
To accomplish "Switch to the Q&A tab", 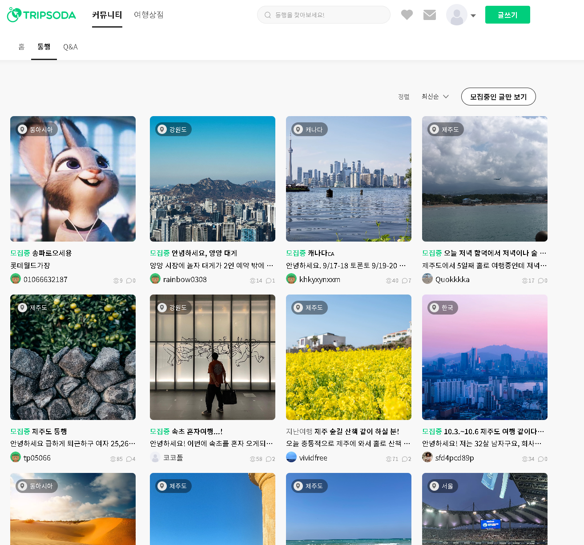I will 70,47.
